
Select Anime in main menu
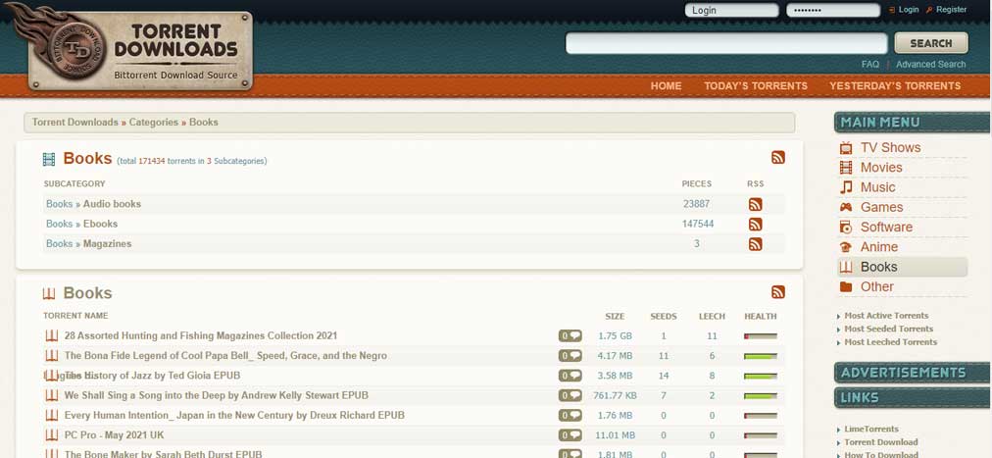pyautogui.click(x=878, y=247)
